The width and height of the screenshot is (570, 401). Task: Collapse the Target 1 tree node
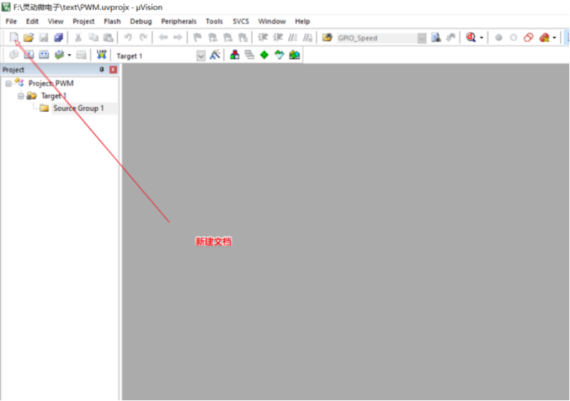[21, 96]
